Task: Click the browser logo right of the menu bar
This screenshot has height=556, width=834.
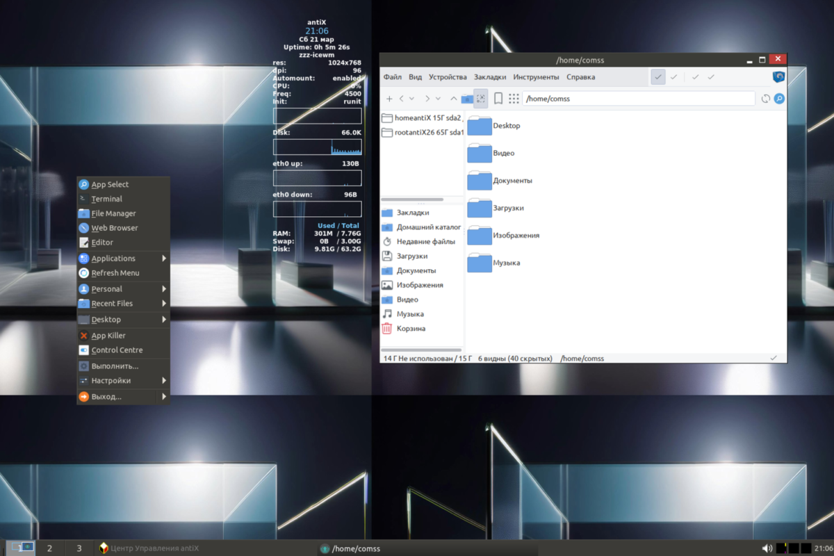Action: [778, 77]
